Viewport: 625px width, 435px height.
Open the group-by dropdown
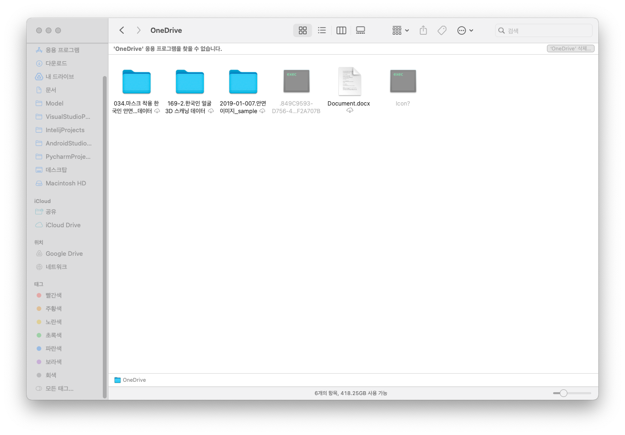tap(400, 30)
